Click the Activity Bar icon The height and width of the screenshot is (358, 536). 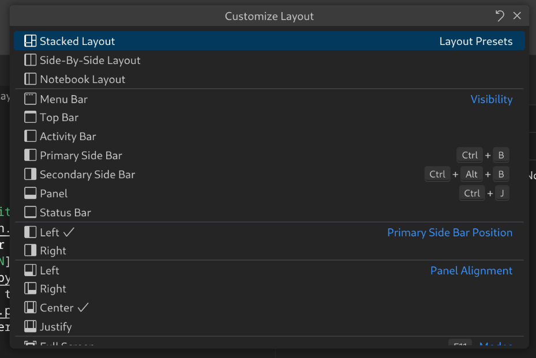29,136
